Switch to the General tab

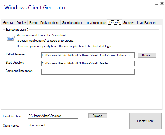[x=8, y=23]
